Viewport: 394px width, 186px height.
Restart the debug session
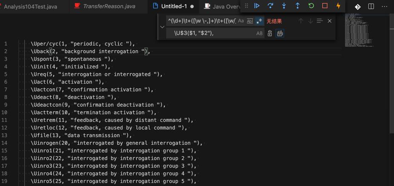pyautogui.click(x=311, y=6)
